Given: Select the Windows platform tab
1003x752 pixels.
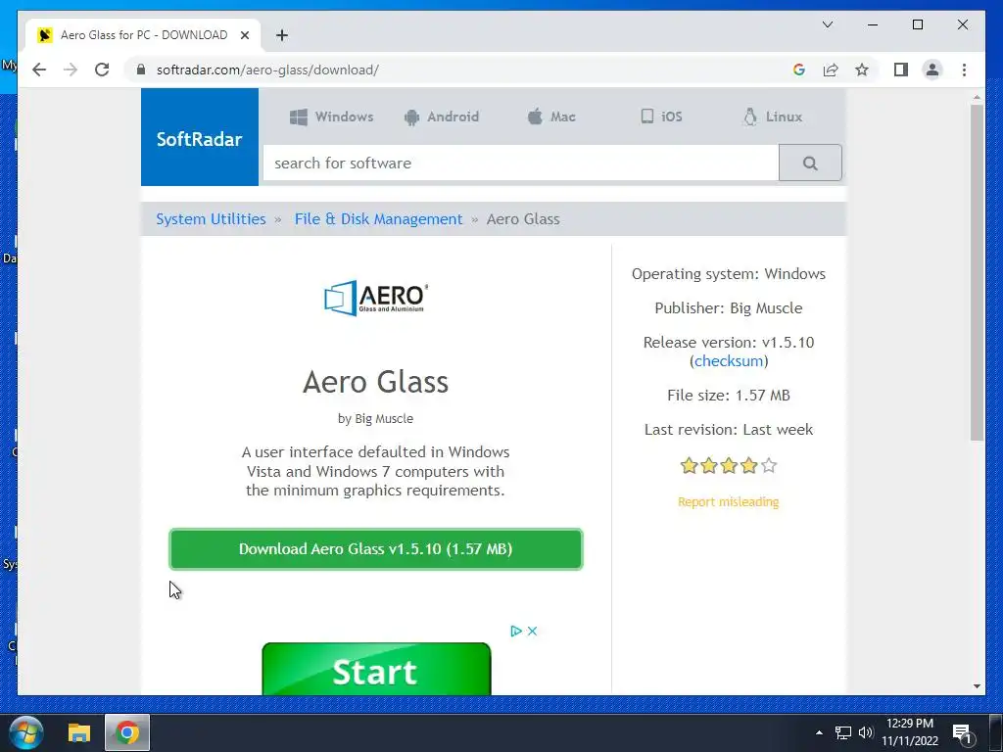Looking at the screenshot, I should (331, 117).
